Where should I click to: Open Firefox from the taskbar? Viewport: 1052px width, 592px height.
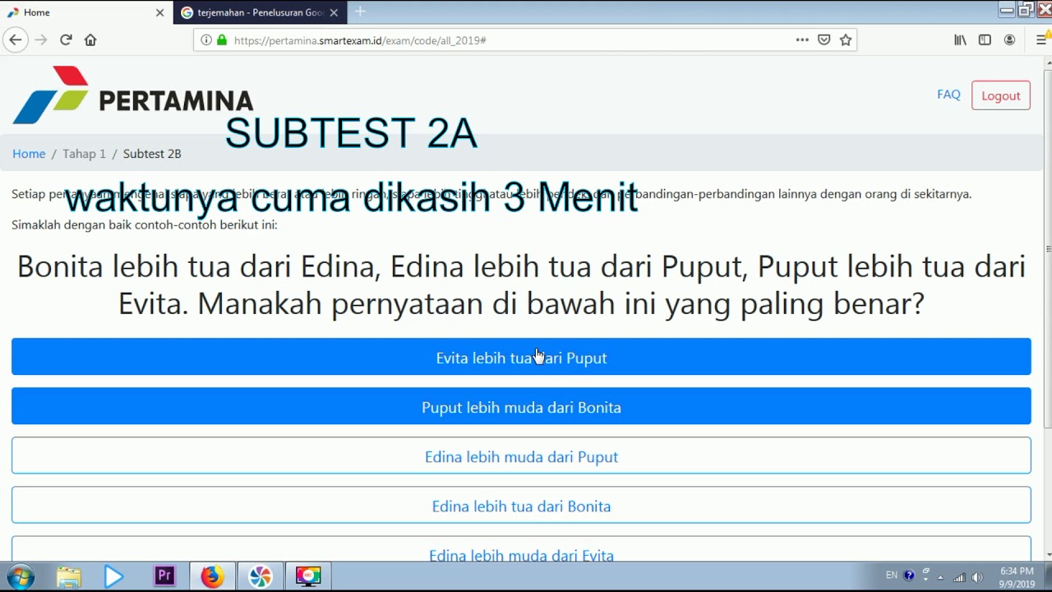click(x=212, y=576)
